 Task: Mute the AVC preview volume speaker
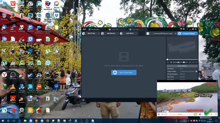178,62
